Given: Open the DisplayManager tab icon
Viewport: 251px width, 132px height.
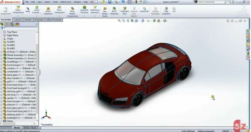Looking at the screenshot, I should coord(17,24).
